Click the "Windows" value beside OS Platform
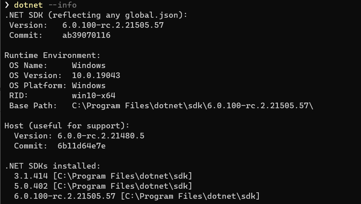 pyautogui.click(x=89, y=86)
